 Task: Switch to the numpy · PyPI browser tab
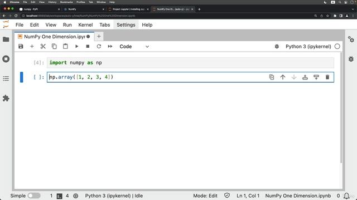38,9
